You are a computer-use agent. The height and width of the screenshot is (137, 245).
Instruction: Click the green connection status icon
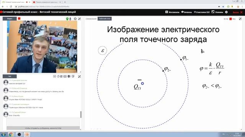[67, 19]
